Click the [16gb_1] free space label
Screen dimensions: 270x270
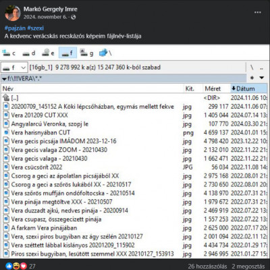[x=95, y=67]
